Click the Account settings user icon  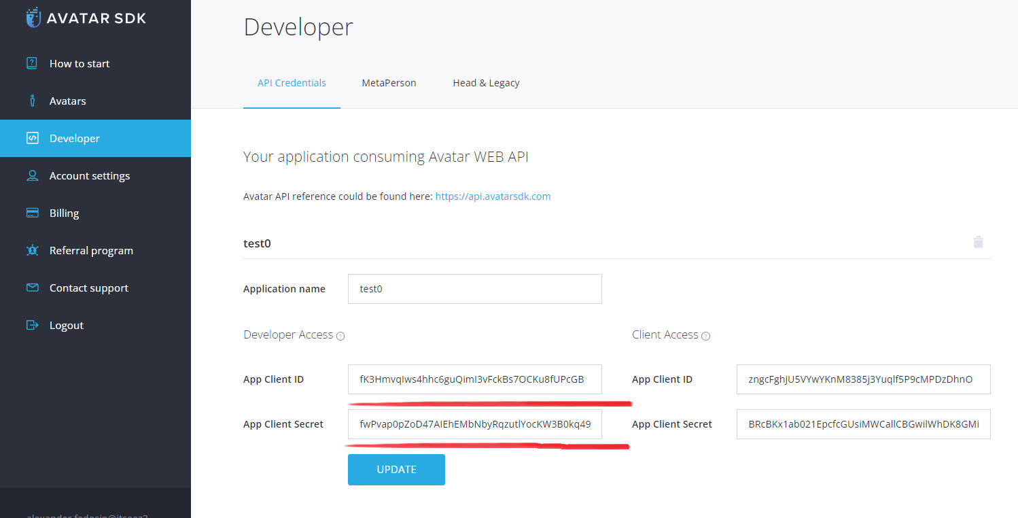click(x=32, y=175)
